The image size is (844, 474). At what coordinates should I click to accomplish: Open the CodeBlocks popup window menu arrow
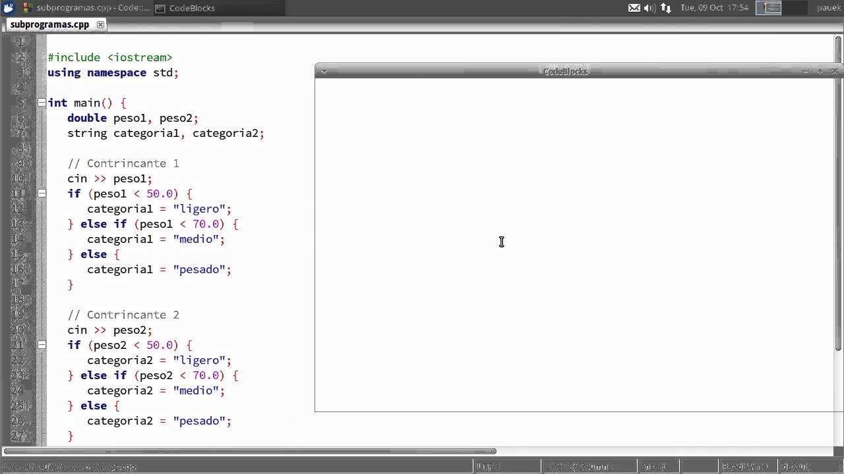(324, 71)
